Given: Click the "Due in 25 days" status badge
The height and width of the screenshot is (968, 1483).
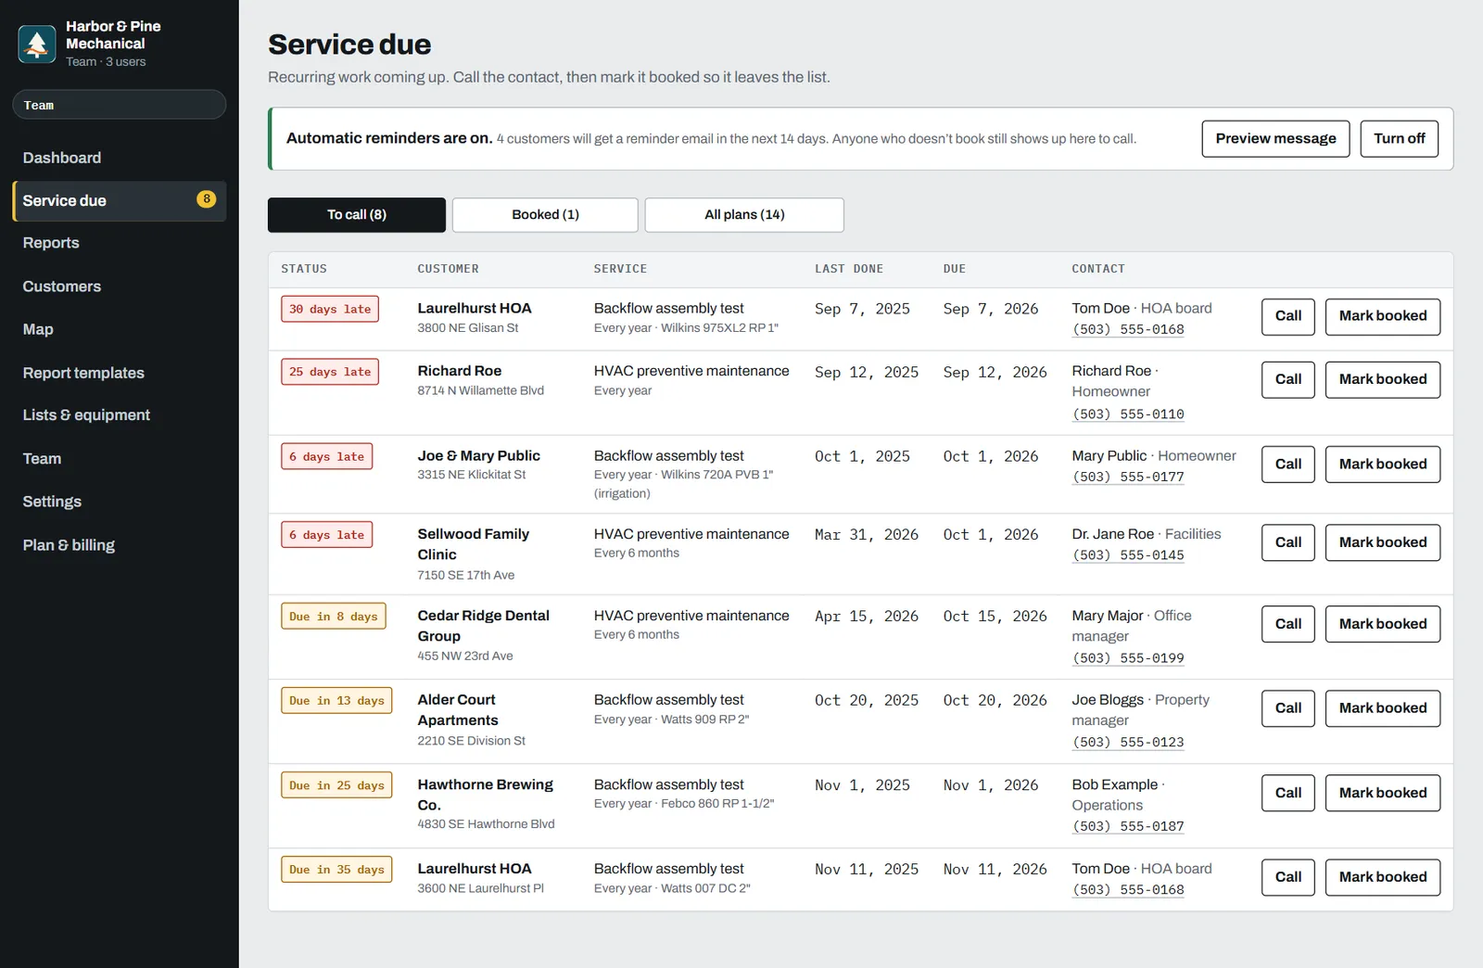Looking at the screenshot, I should coord(336,785).
